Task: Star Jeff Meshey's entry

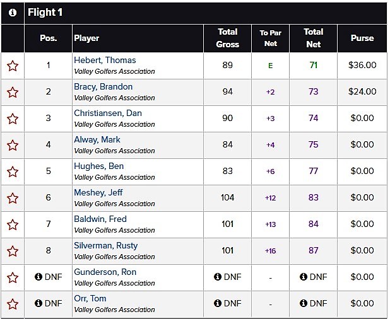Action: tap(12, 198)
